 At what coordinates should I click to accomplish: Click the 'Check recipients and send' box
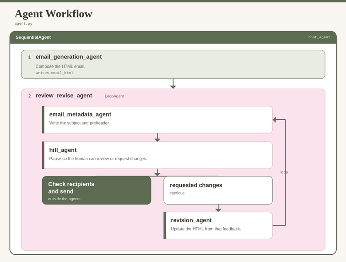pyautogui.click(x=97, y=190)
